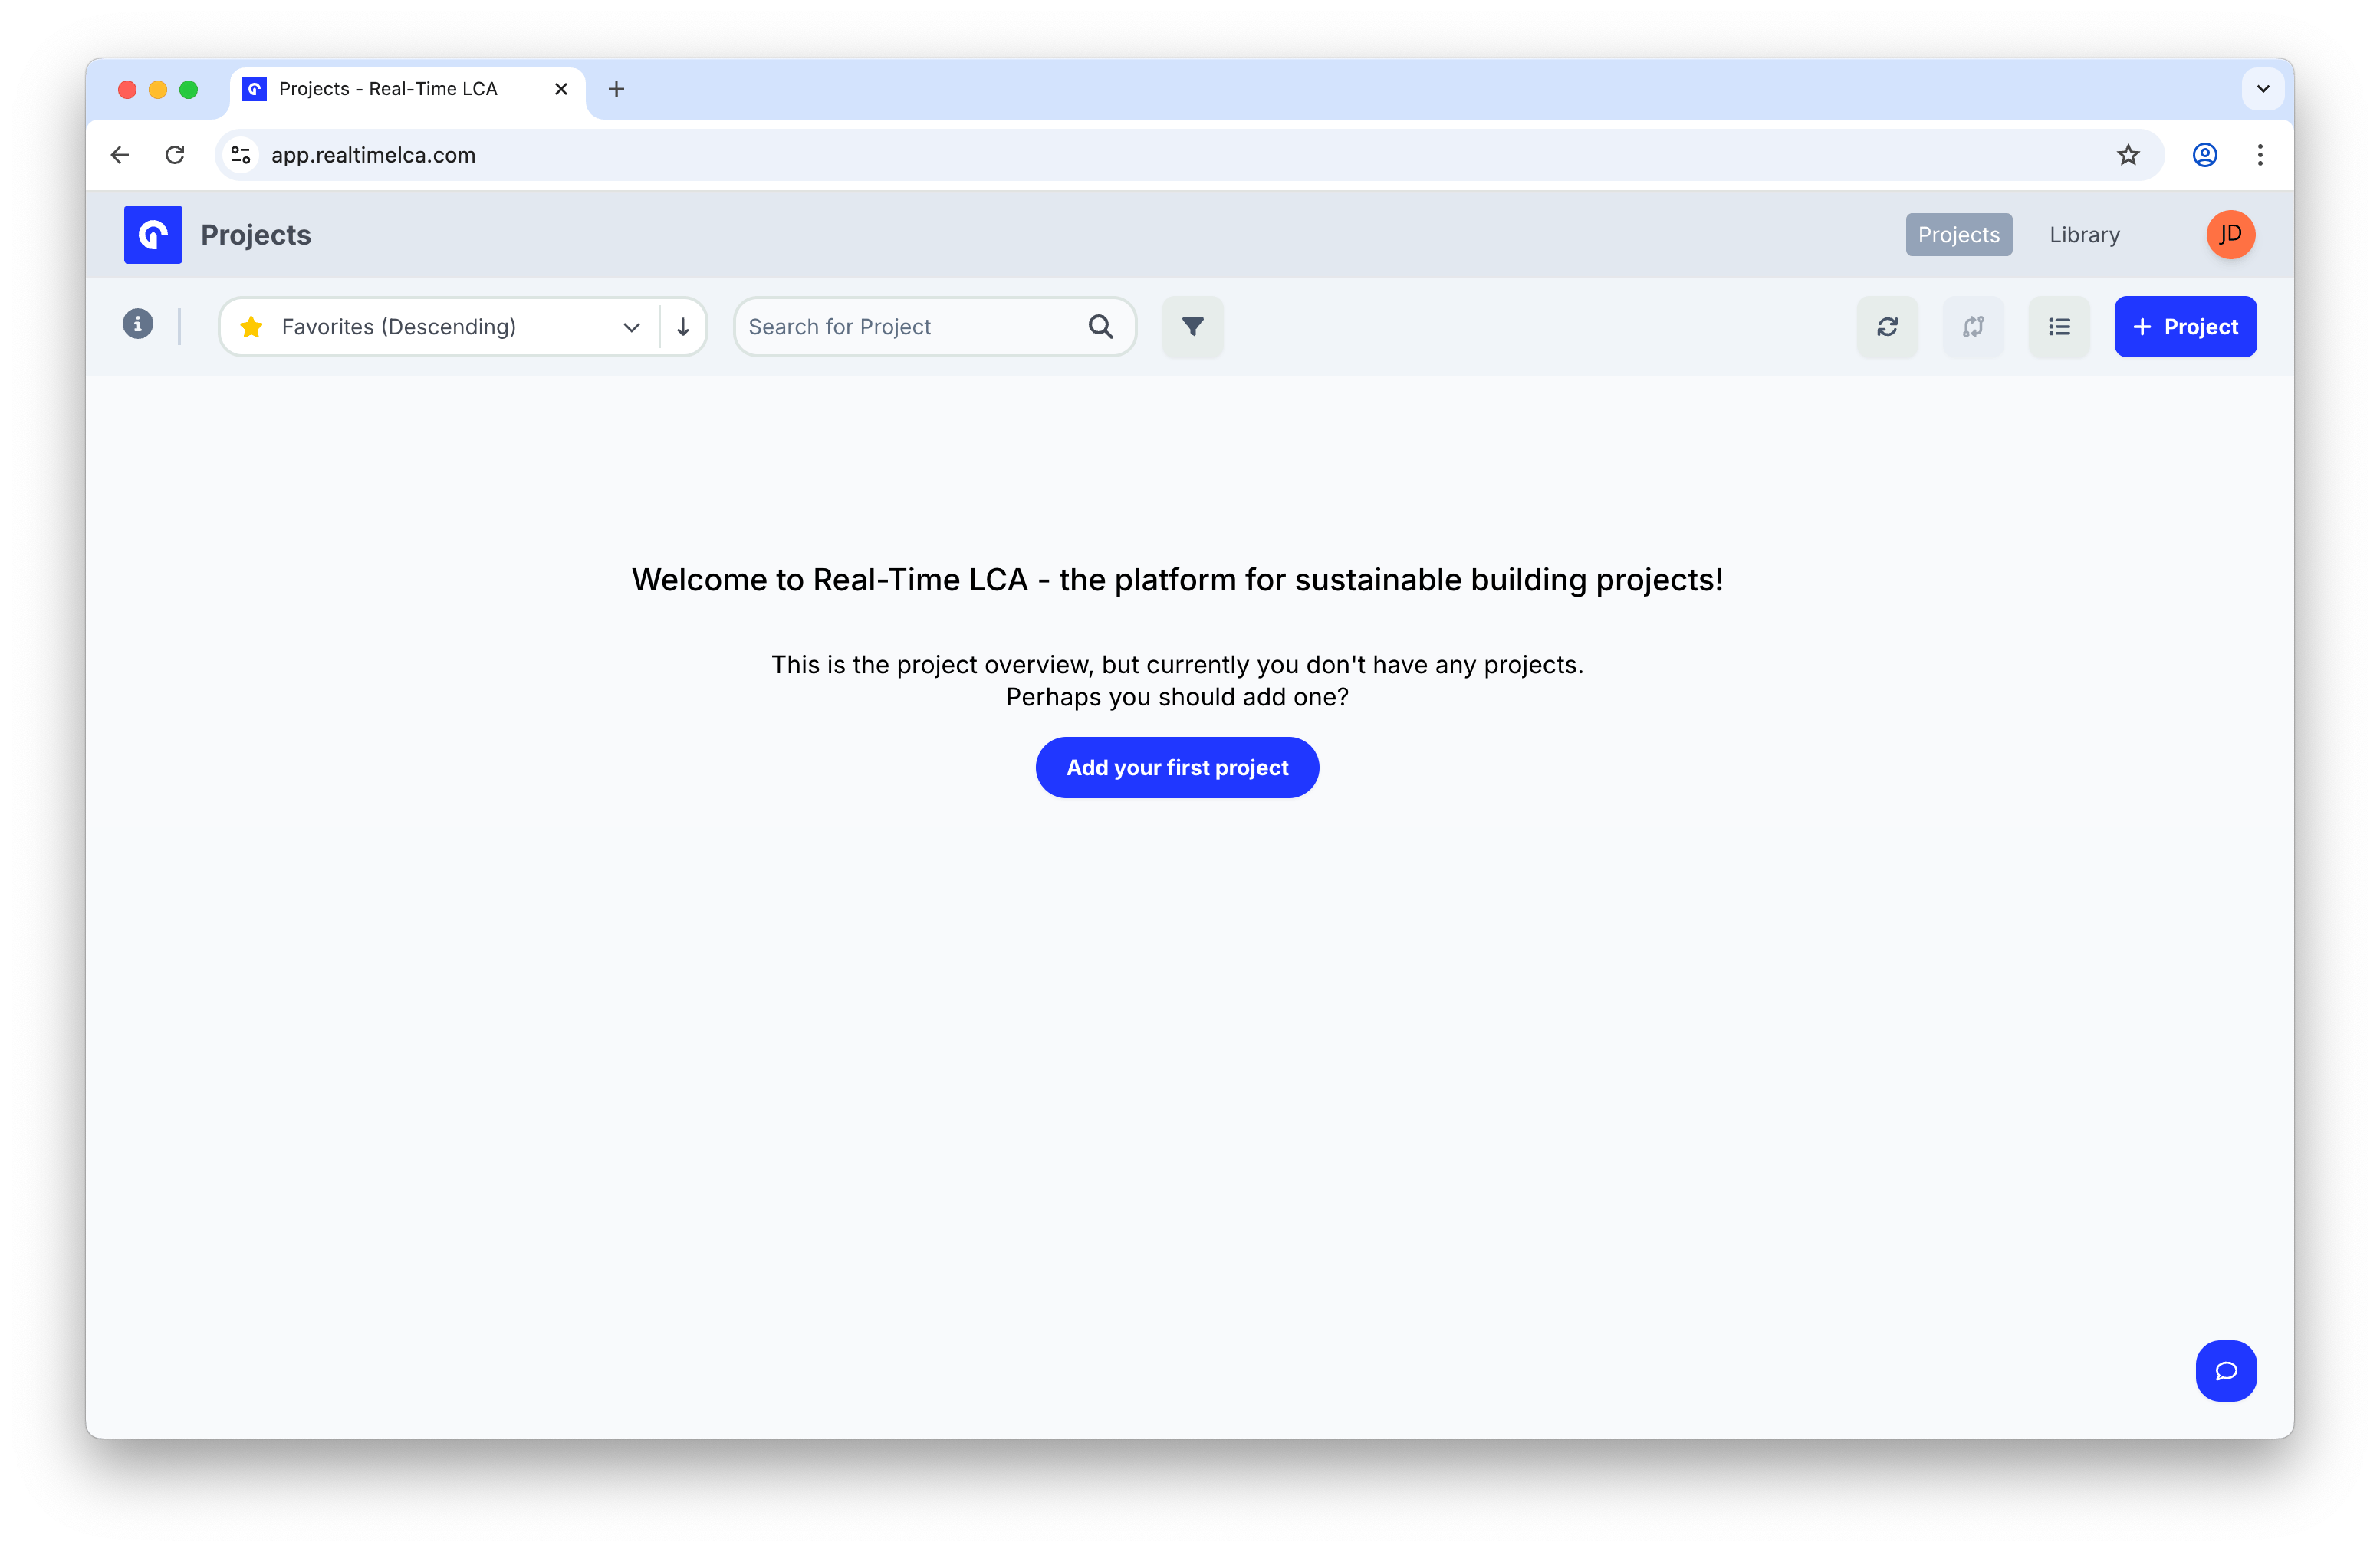The width and height of the screenshot is (2380, 1552).
Task: Open the project filter funnel
Action: (1192, 326)
